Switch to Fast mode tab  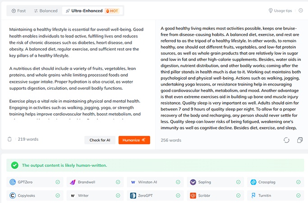click(18, 11)
